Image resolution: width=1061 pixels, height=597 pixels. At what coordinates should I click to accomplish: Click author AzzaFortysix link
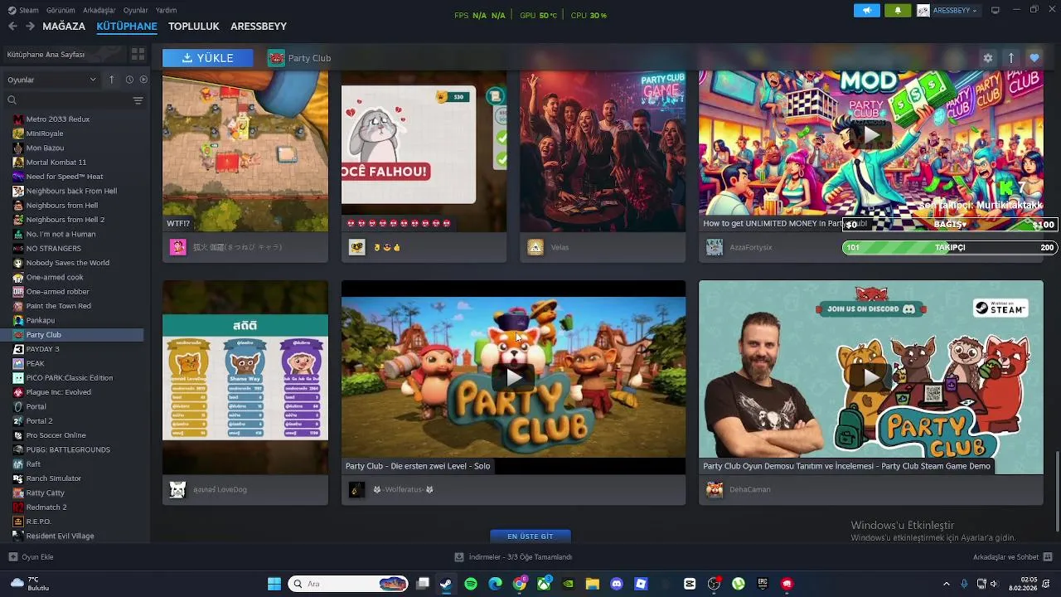749,247
